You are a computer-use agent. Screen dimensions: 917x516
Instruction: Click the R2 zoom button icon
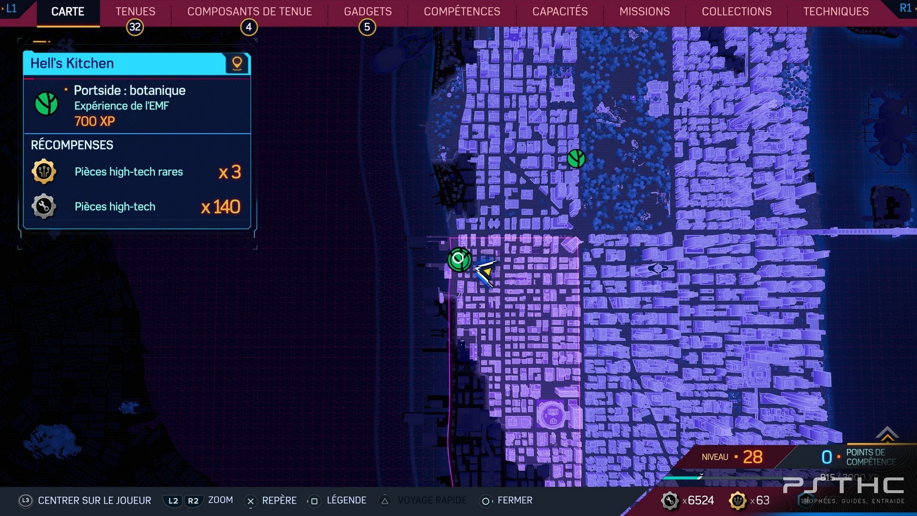coord(193,501)
